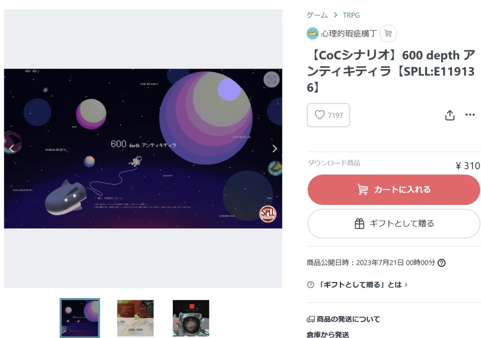
Task: Click the shop cart icon beside 心理的瑕疵横丁
Action: point(388,33)
